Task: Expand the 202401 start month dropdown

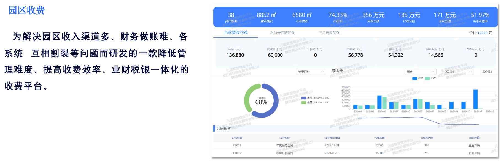Action: point(457,72)
